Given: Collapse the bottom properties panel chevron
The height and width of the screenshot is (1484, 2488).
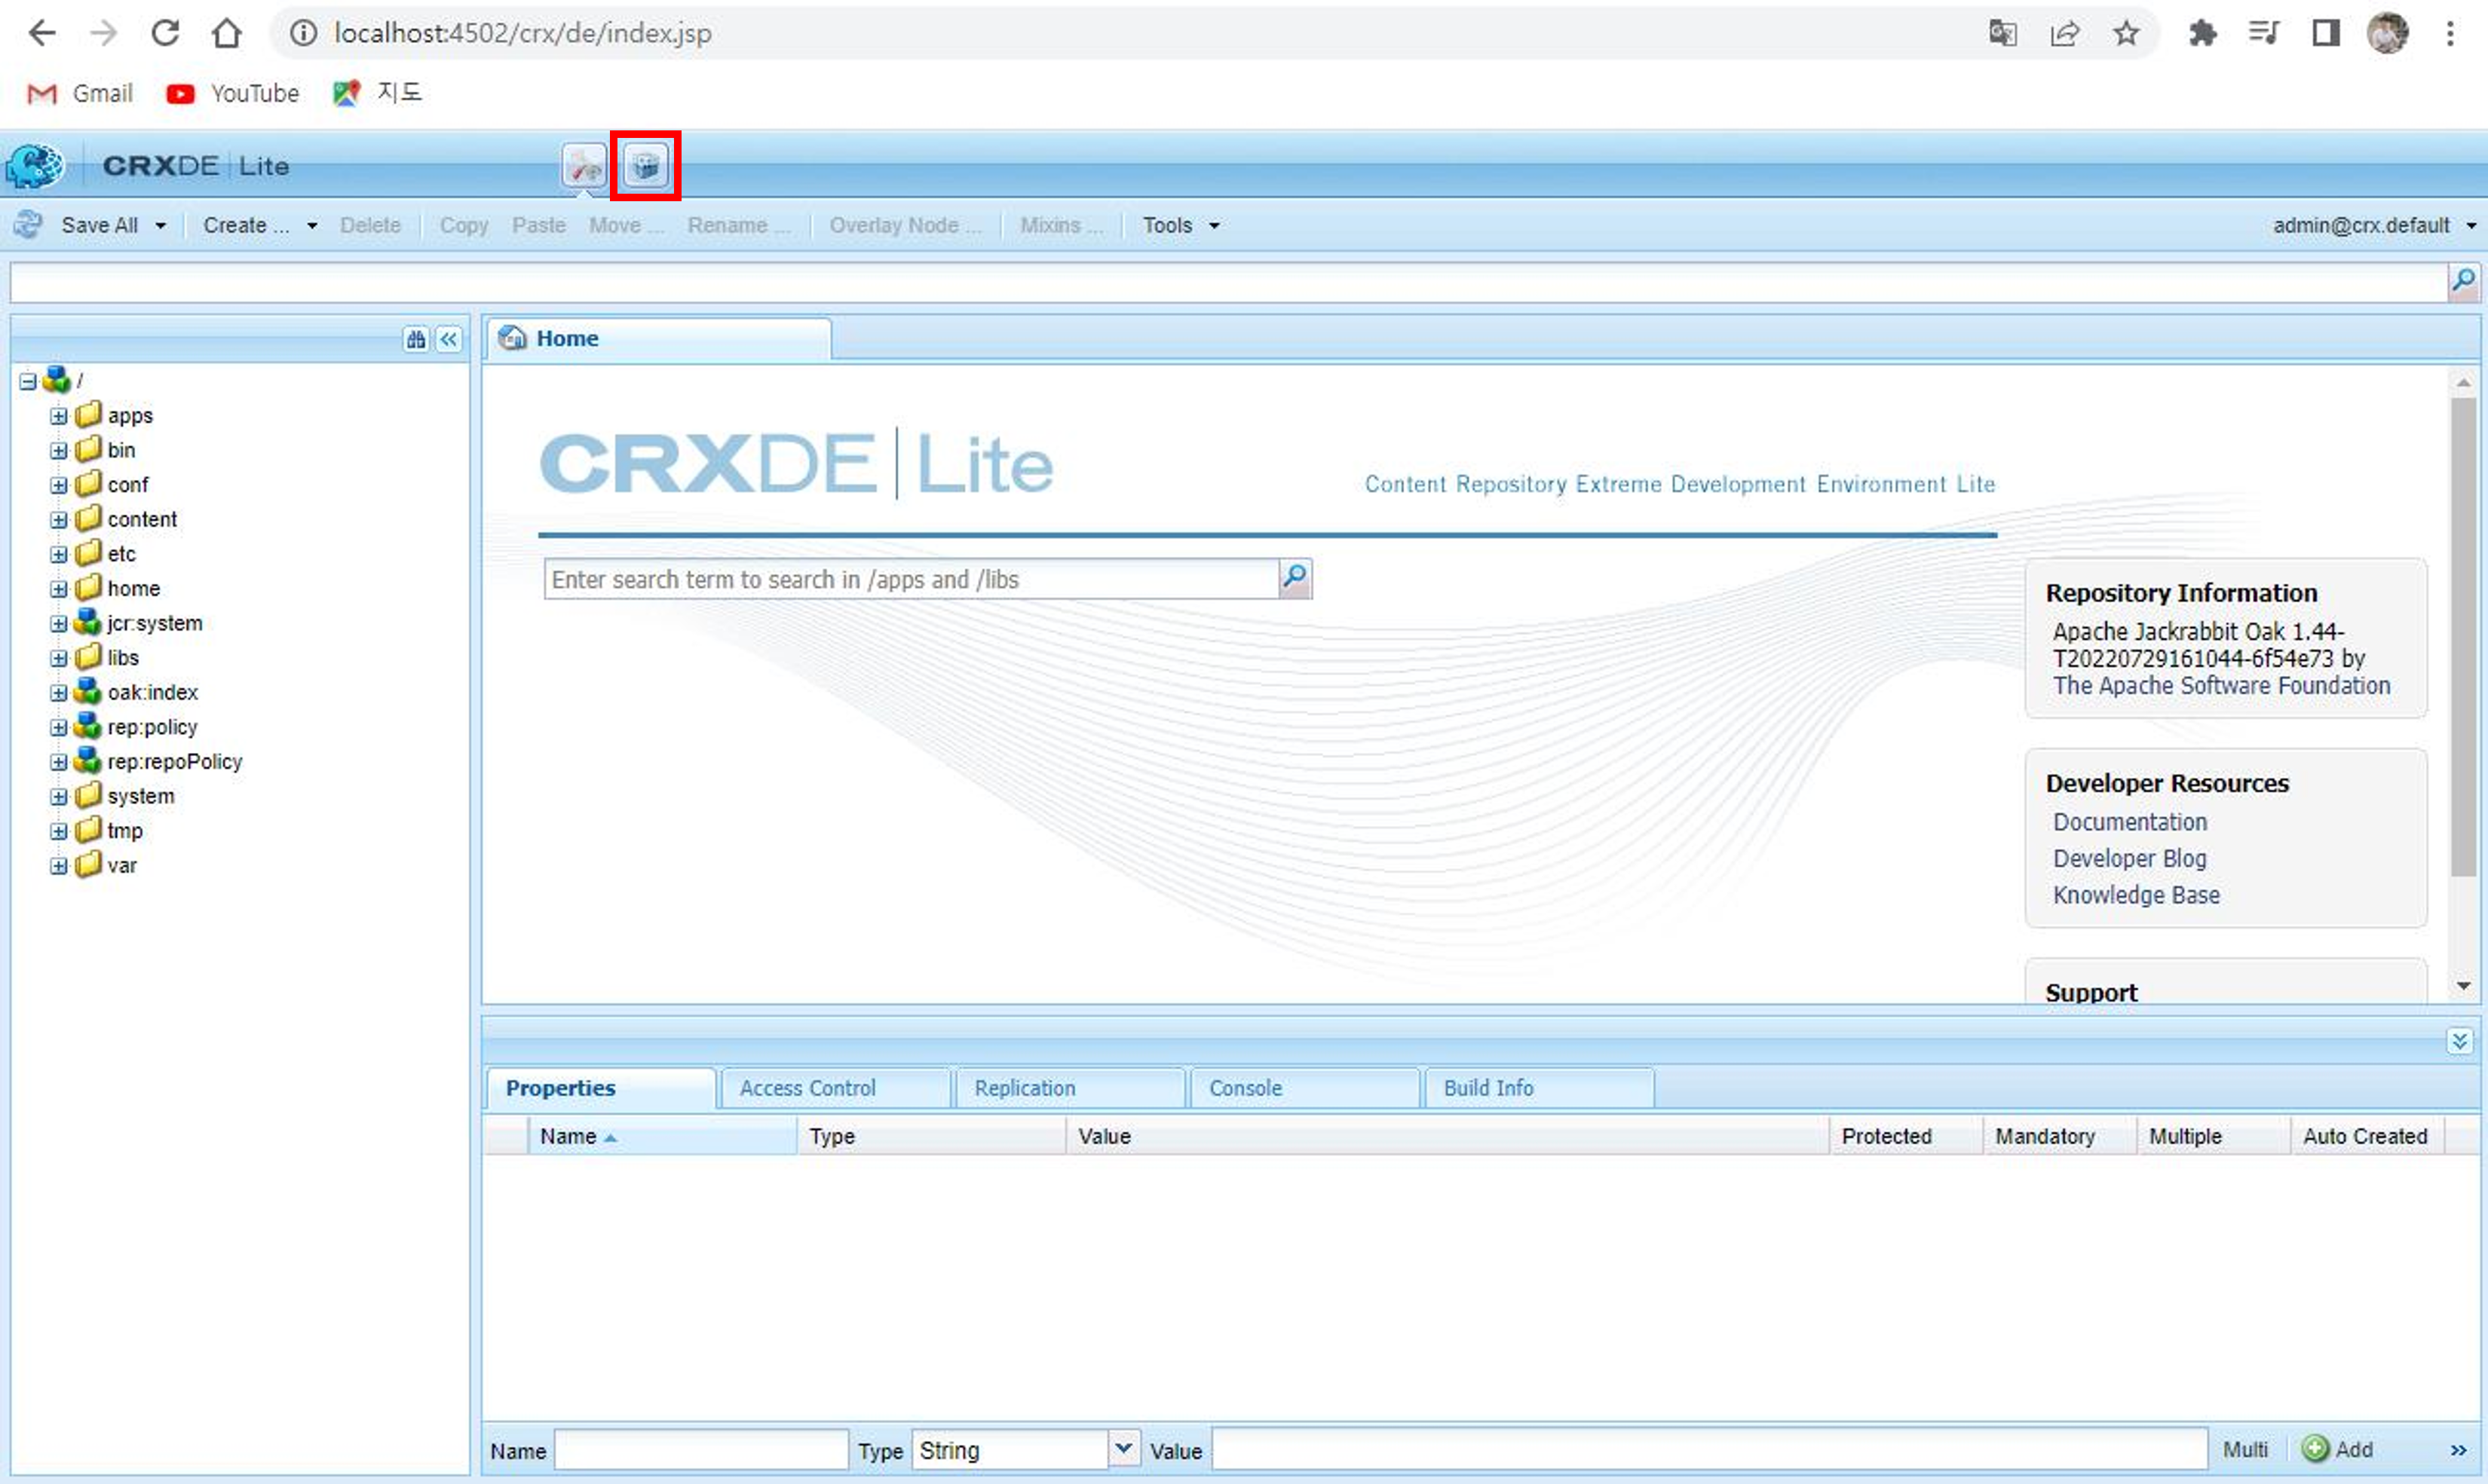Looking at the screenshot, I should [2459, 1041].
